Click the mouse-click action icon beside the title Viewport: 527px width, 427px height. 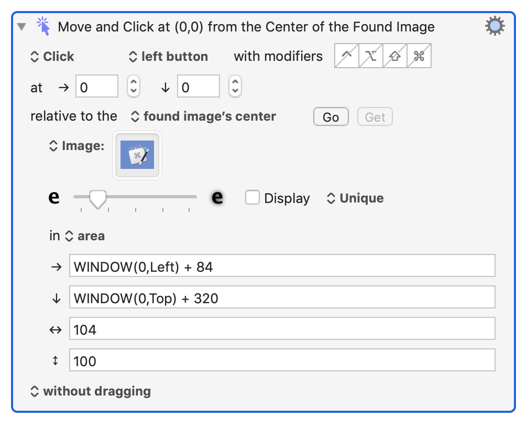point(44,26)
